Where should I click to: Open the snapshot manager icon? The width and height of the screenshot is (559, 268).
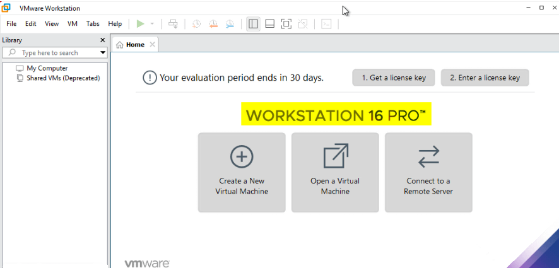pos(230,24)
